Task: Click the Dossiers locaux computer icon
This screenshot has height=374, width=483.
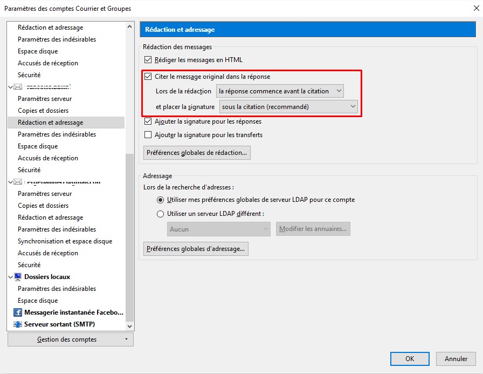Action: coord(19,276)
